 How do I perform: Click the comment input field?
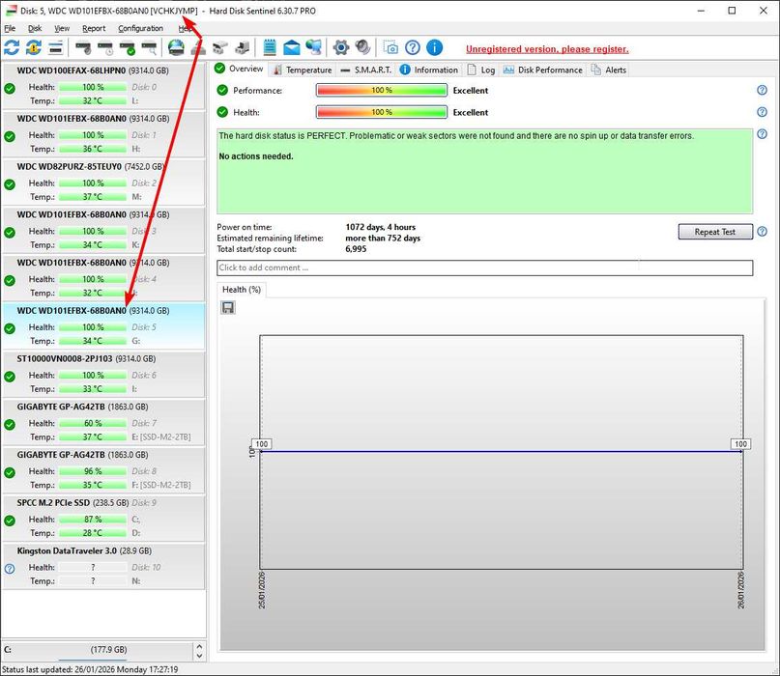(x=484, y=268)
